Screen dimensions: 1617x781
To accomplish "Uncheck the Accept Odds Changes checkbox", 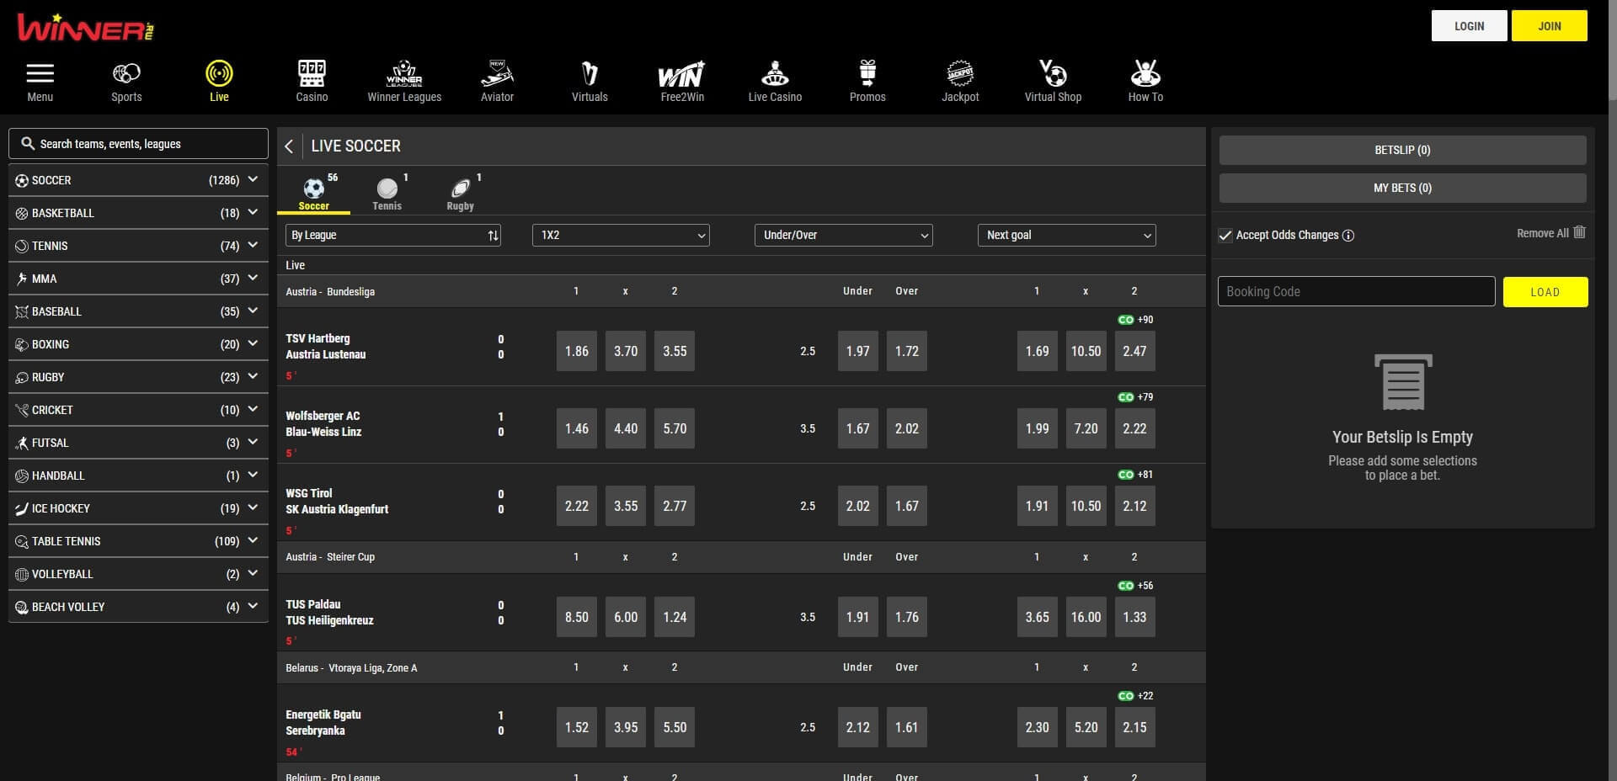I will 1225,236.
